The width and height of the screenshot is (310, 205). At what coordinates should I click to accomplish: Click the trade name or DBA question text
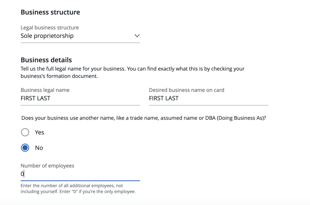143,118
